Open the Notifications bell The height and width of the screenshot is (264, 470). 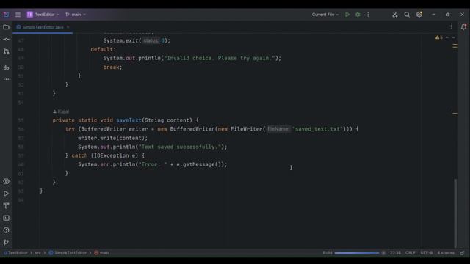coord(463,27)
